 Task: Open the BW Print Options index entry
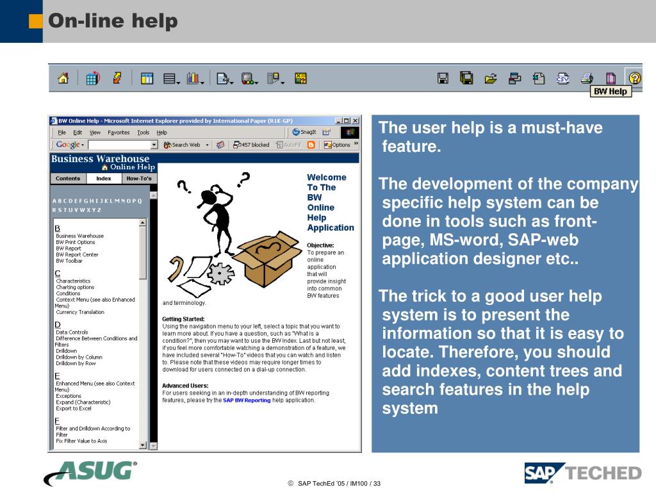(76, 242)
